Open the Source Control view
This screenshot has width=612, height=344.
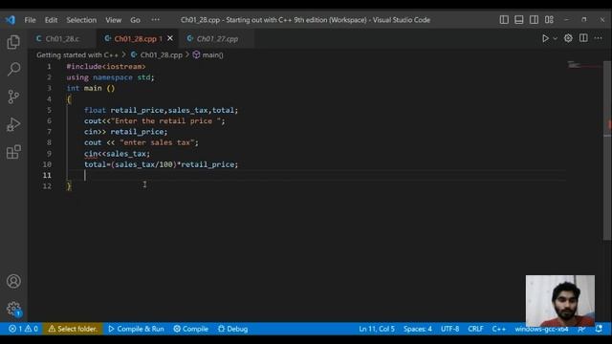[x=13, y=97]
